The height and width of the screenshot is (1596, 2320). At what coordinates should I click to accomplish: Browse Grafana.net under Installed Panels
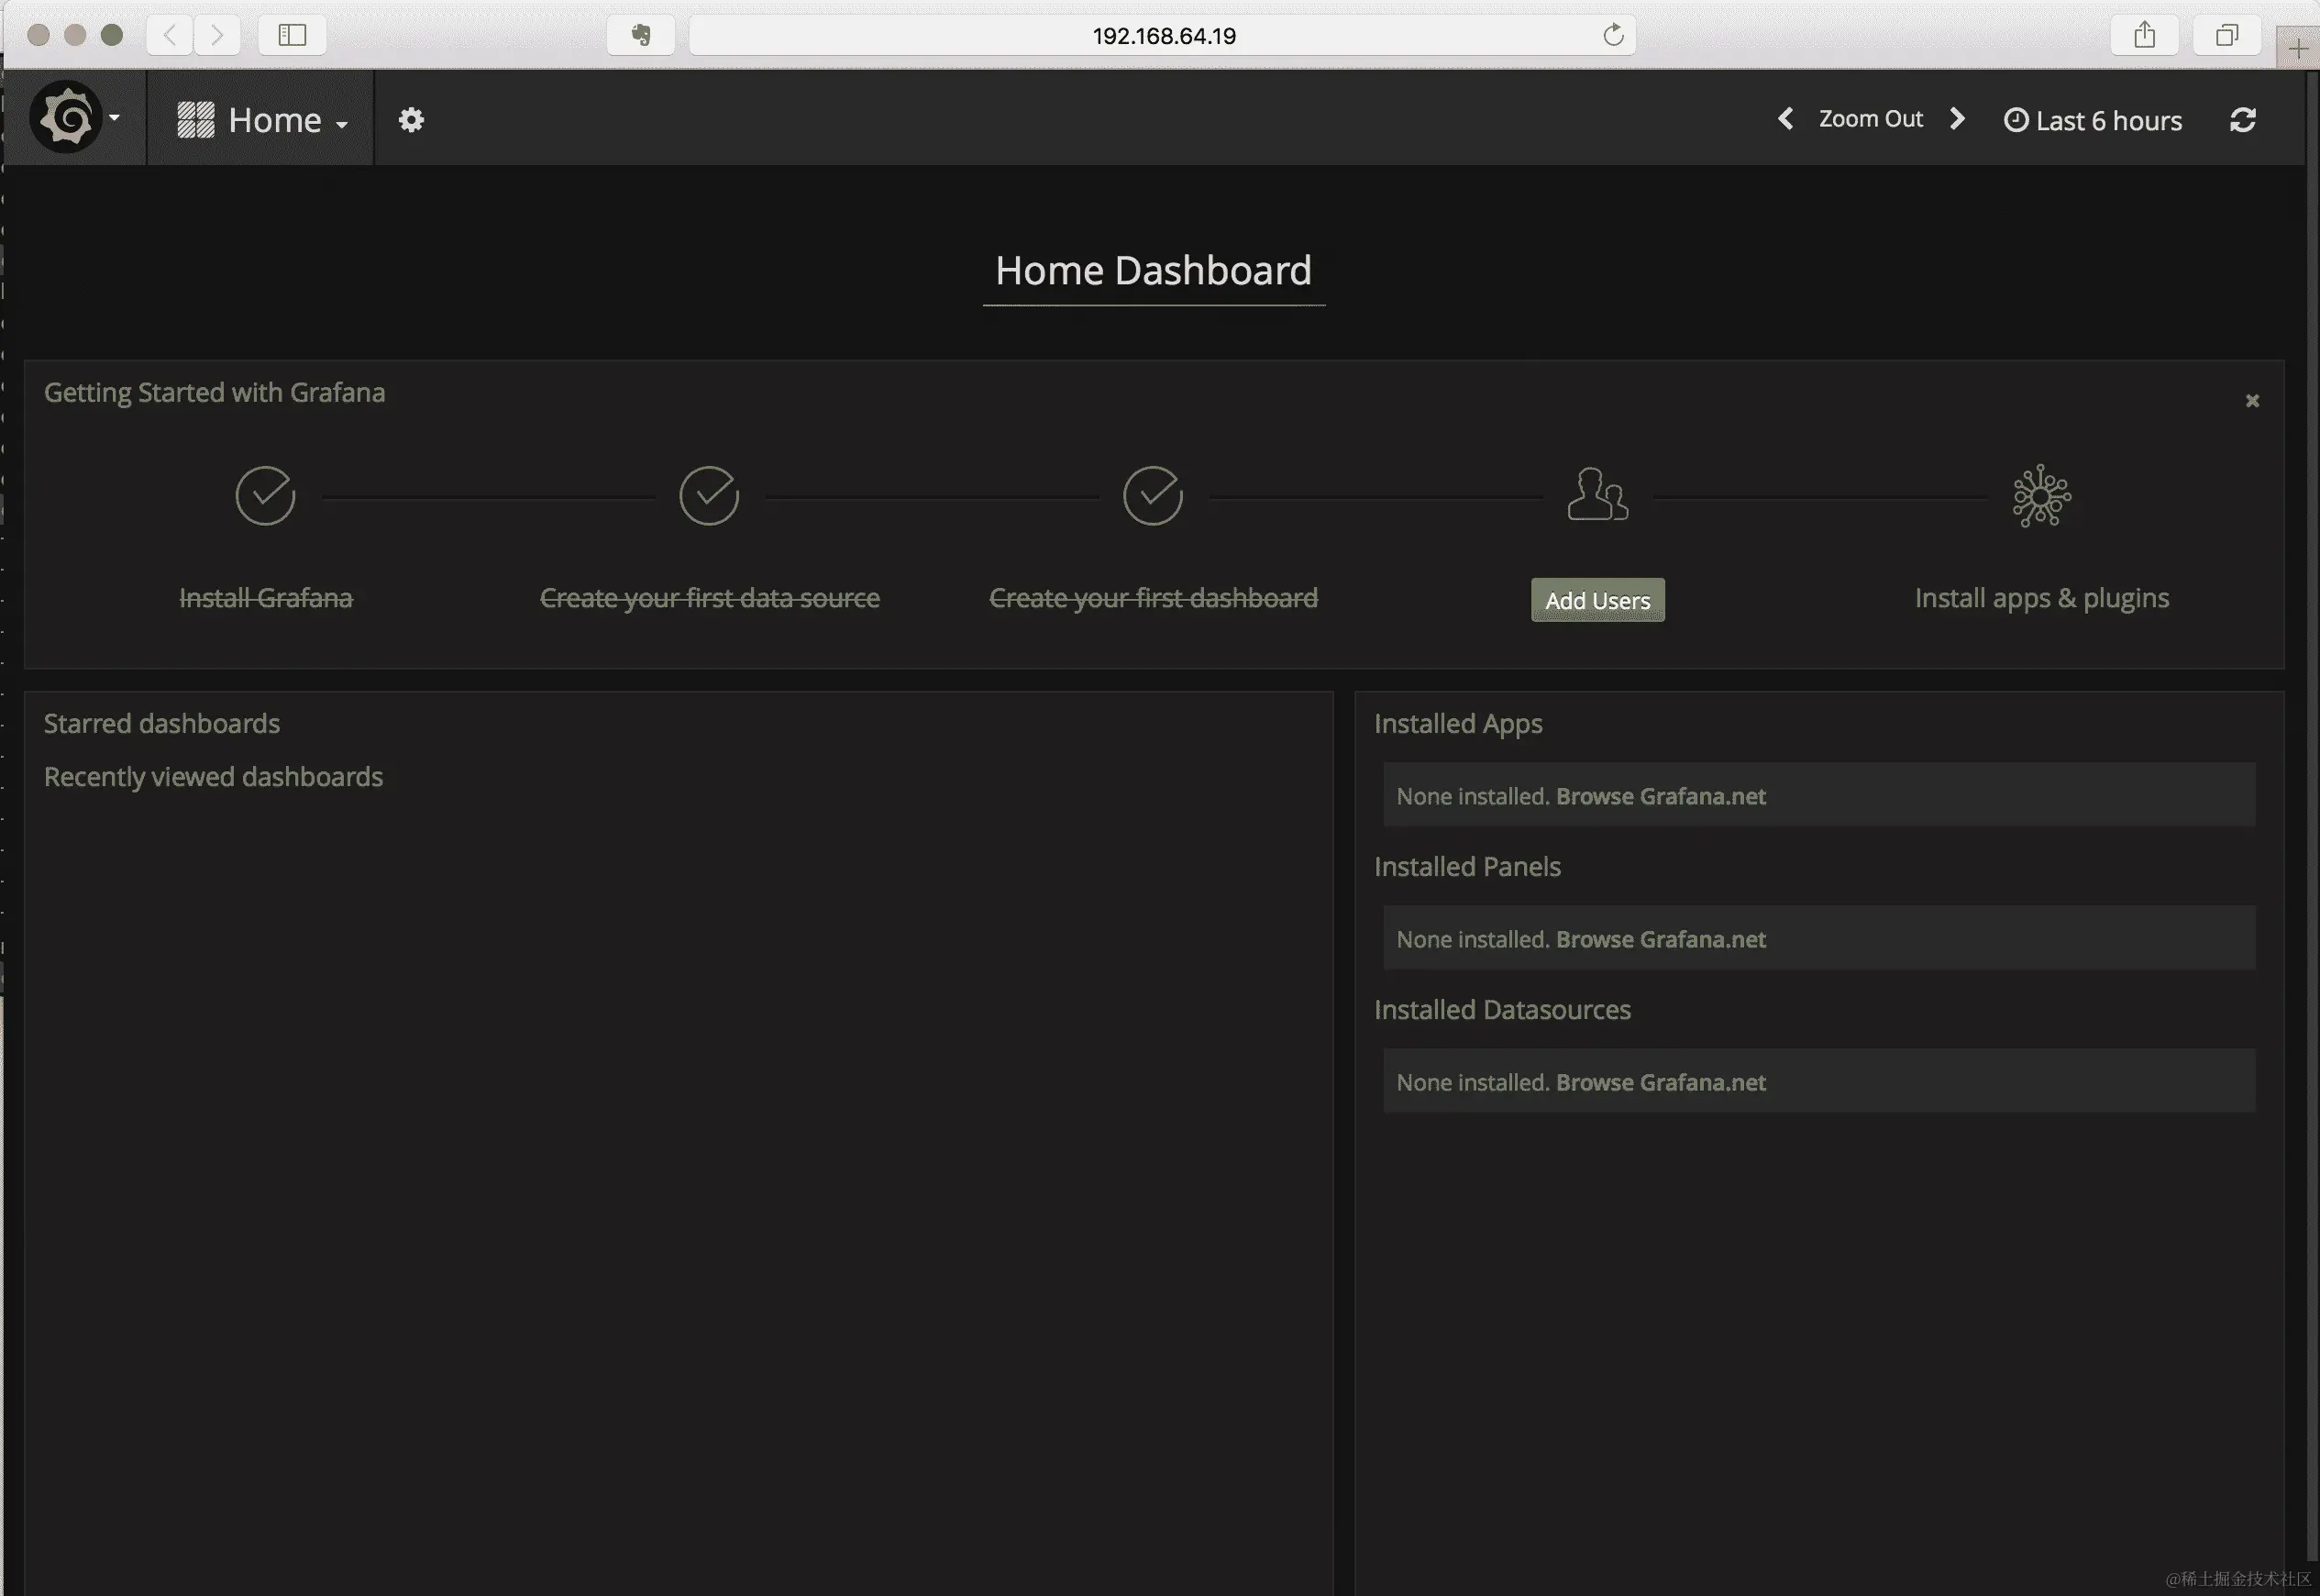click(x=1661, y=939)
